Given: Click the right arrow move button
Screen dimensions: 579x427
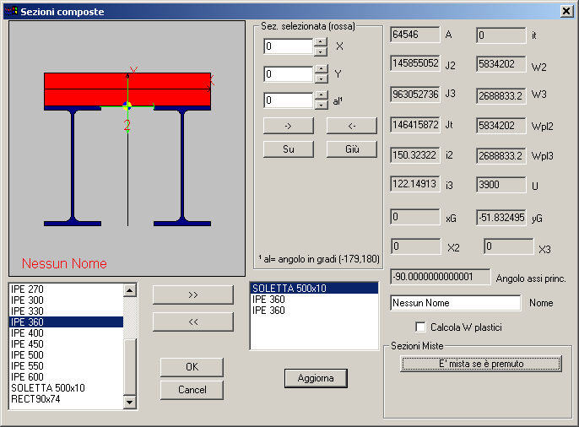Looking at the screenshot, I should (289, 126).
